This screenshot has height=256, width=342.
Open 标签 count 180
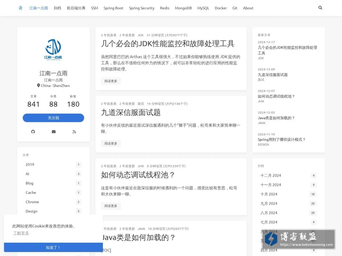pos(73,104)
